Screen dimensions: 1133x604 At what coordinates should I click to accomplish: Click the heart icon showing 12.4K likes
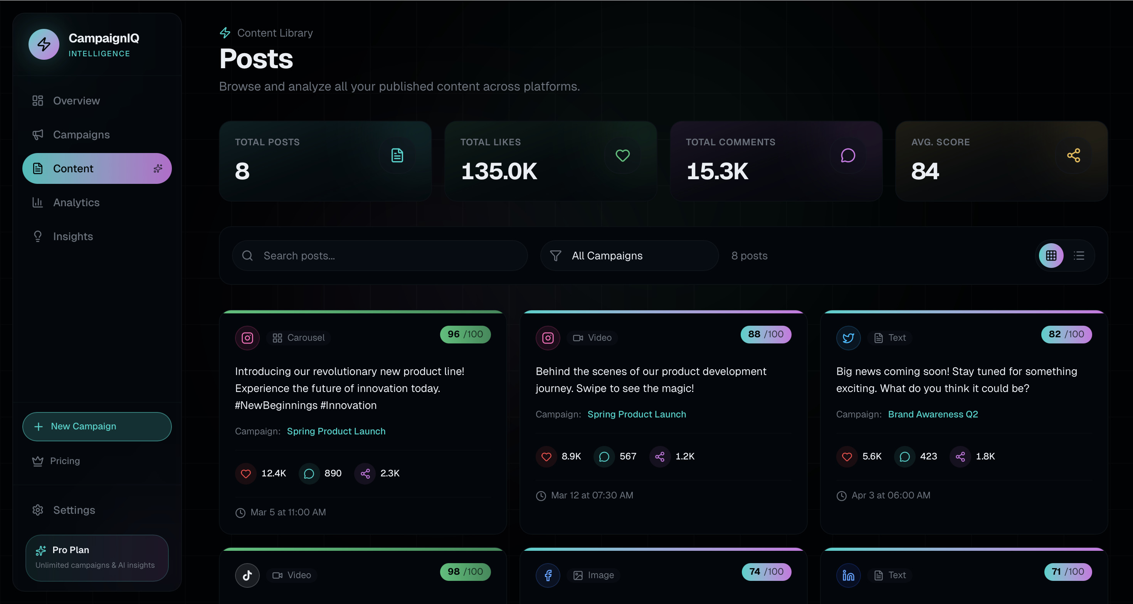pyautogui.click(x=246, y=473)
